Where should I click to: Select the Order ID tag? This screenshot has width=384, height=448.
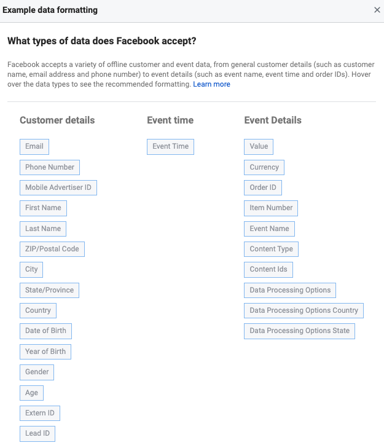click(x=263, y=187)
